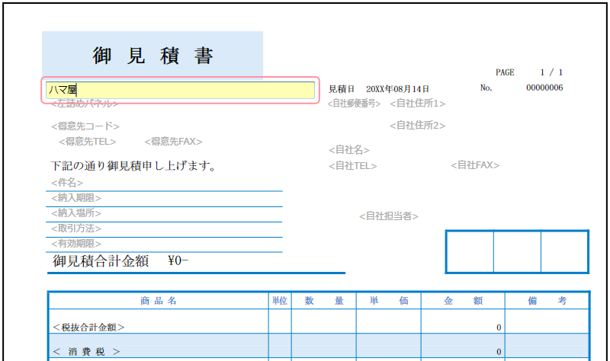The height and width of the screenshot is (361, 610).
Task: Select the 自社名 company name placeholder
Action: pos(349,150)
